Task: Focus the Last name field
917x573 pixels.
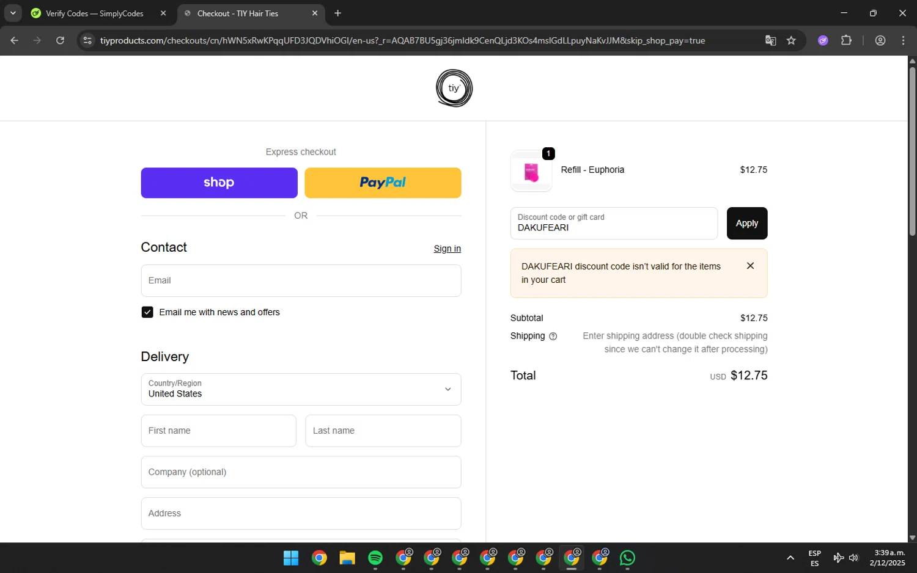Action: 383,431
